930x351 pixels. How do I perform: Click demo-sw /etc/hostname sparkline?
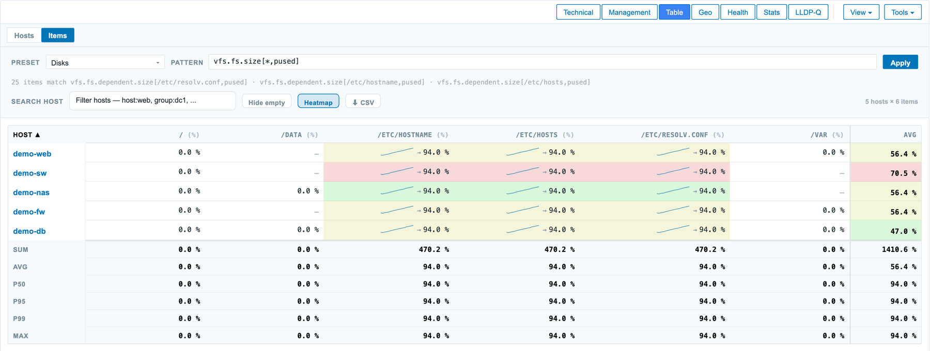(397, 171)
